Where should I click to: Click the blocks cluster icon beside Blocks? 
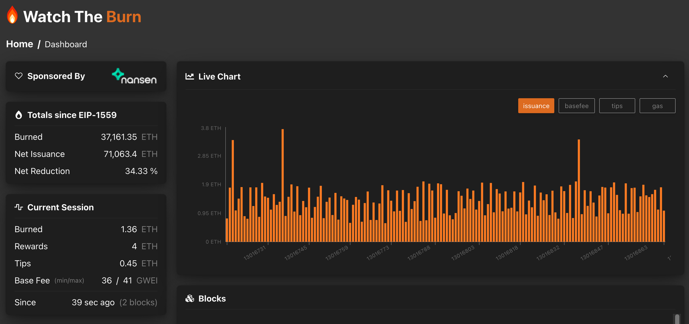pos(189,299)
